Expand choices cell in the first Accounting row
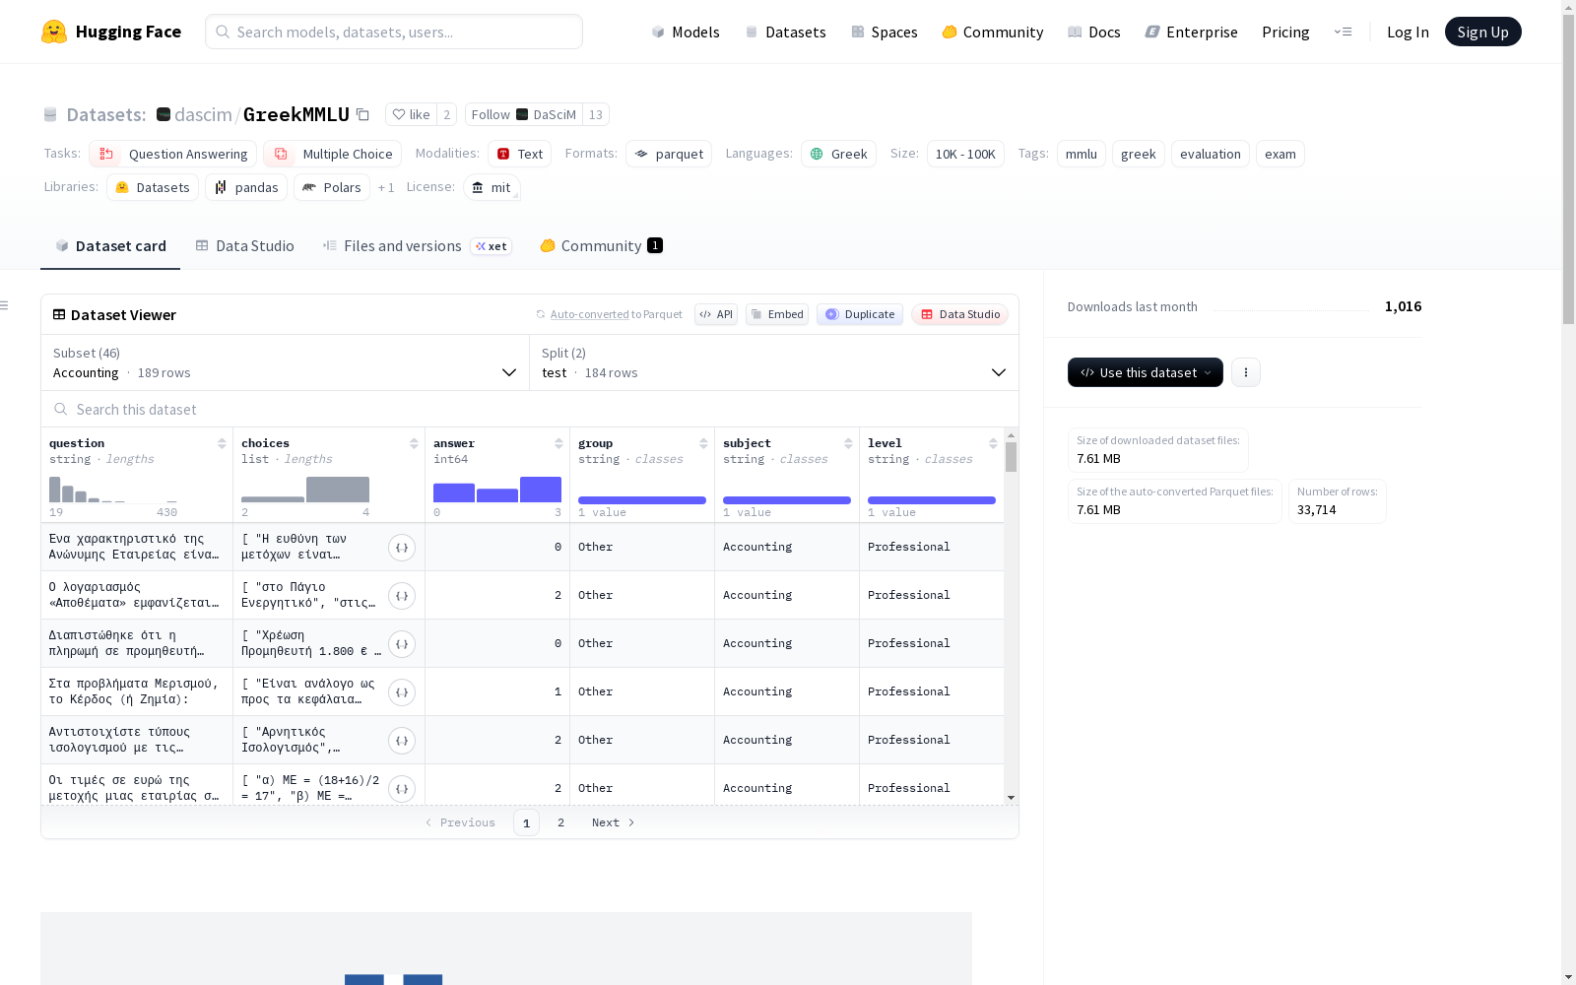Image resolution: width=1576 pixels, height=985 pixels. (x=402, y=548)
